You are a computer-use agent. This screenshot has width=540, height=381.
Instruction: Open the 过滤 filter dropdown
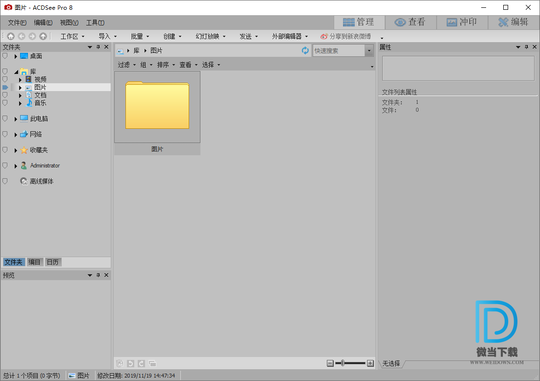point(126,65)
